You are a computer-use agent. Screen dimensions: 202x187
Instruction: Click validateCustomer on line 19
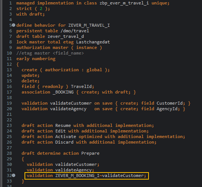71,103
